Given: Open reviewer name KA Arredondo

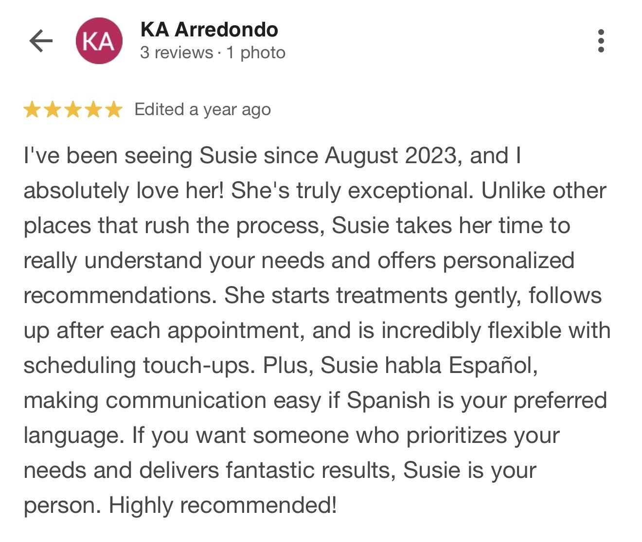Looking at the screenshot, I should (209, 30).
